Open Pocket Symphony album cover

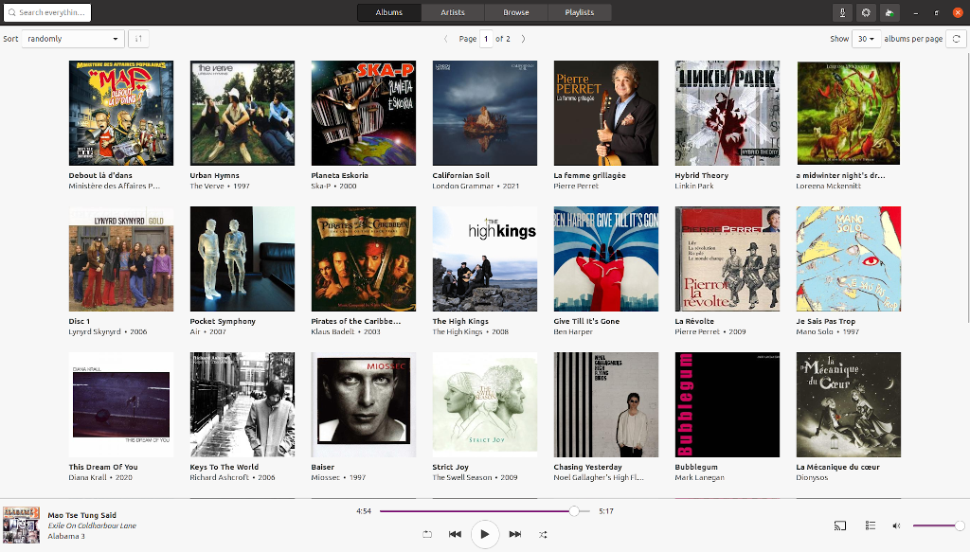coord(242,259)
